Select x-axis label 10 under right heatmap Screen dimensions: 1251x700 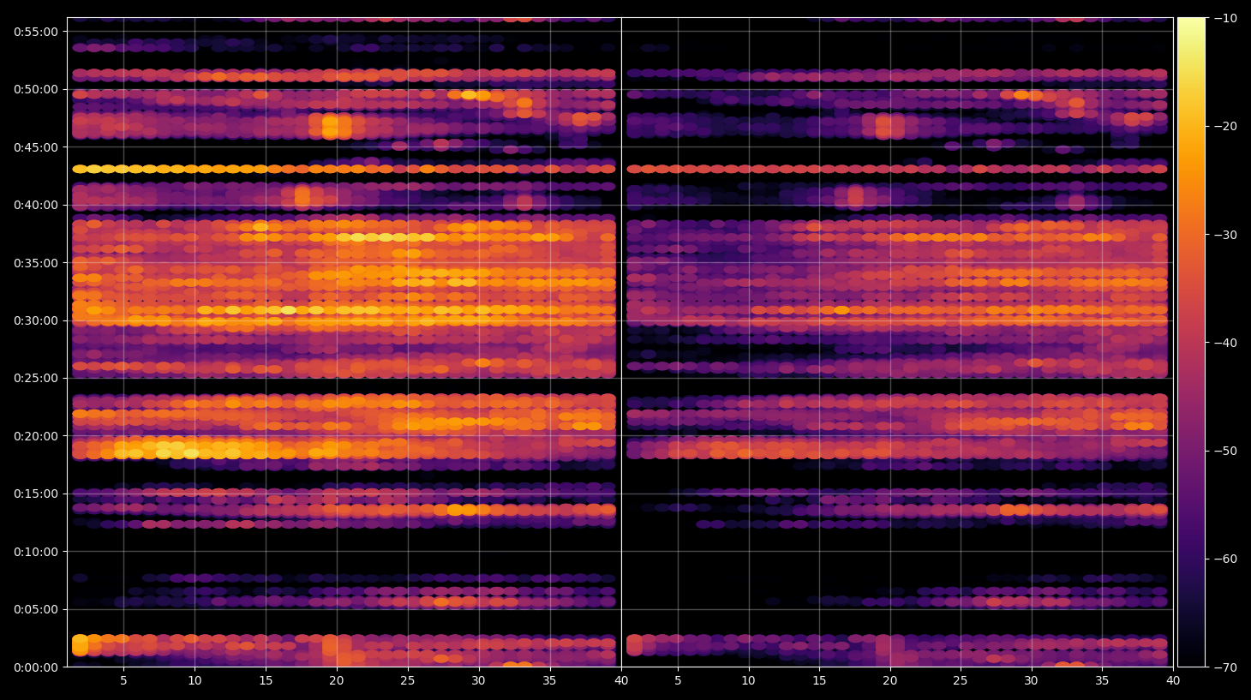(749, 681)
